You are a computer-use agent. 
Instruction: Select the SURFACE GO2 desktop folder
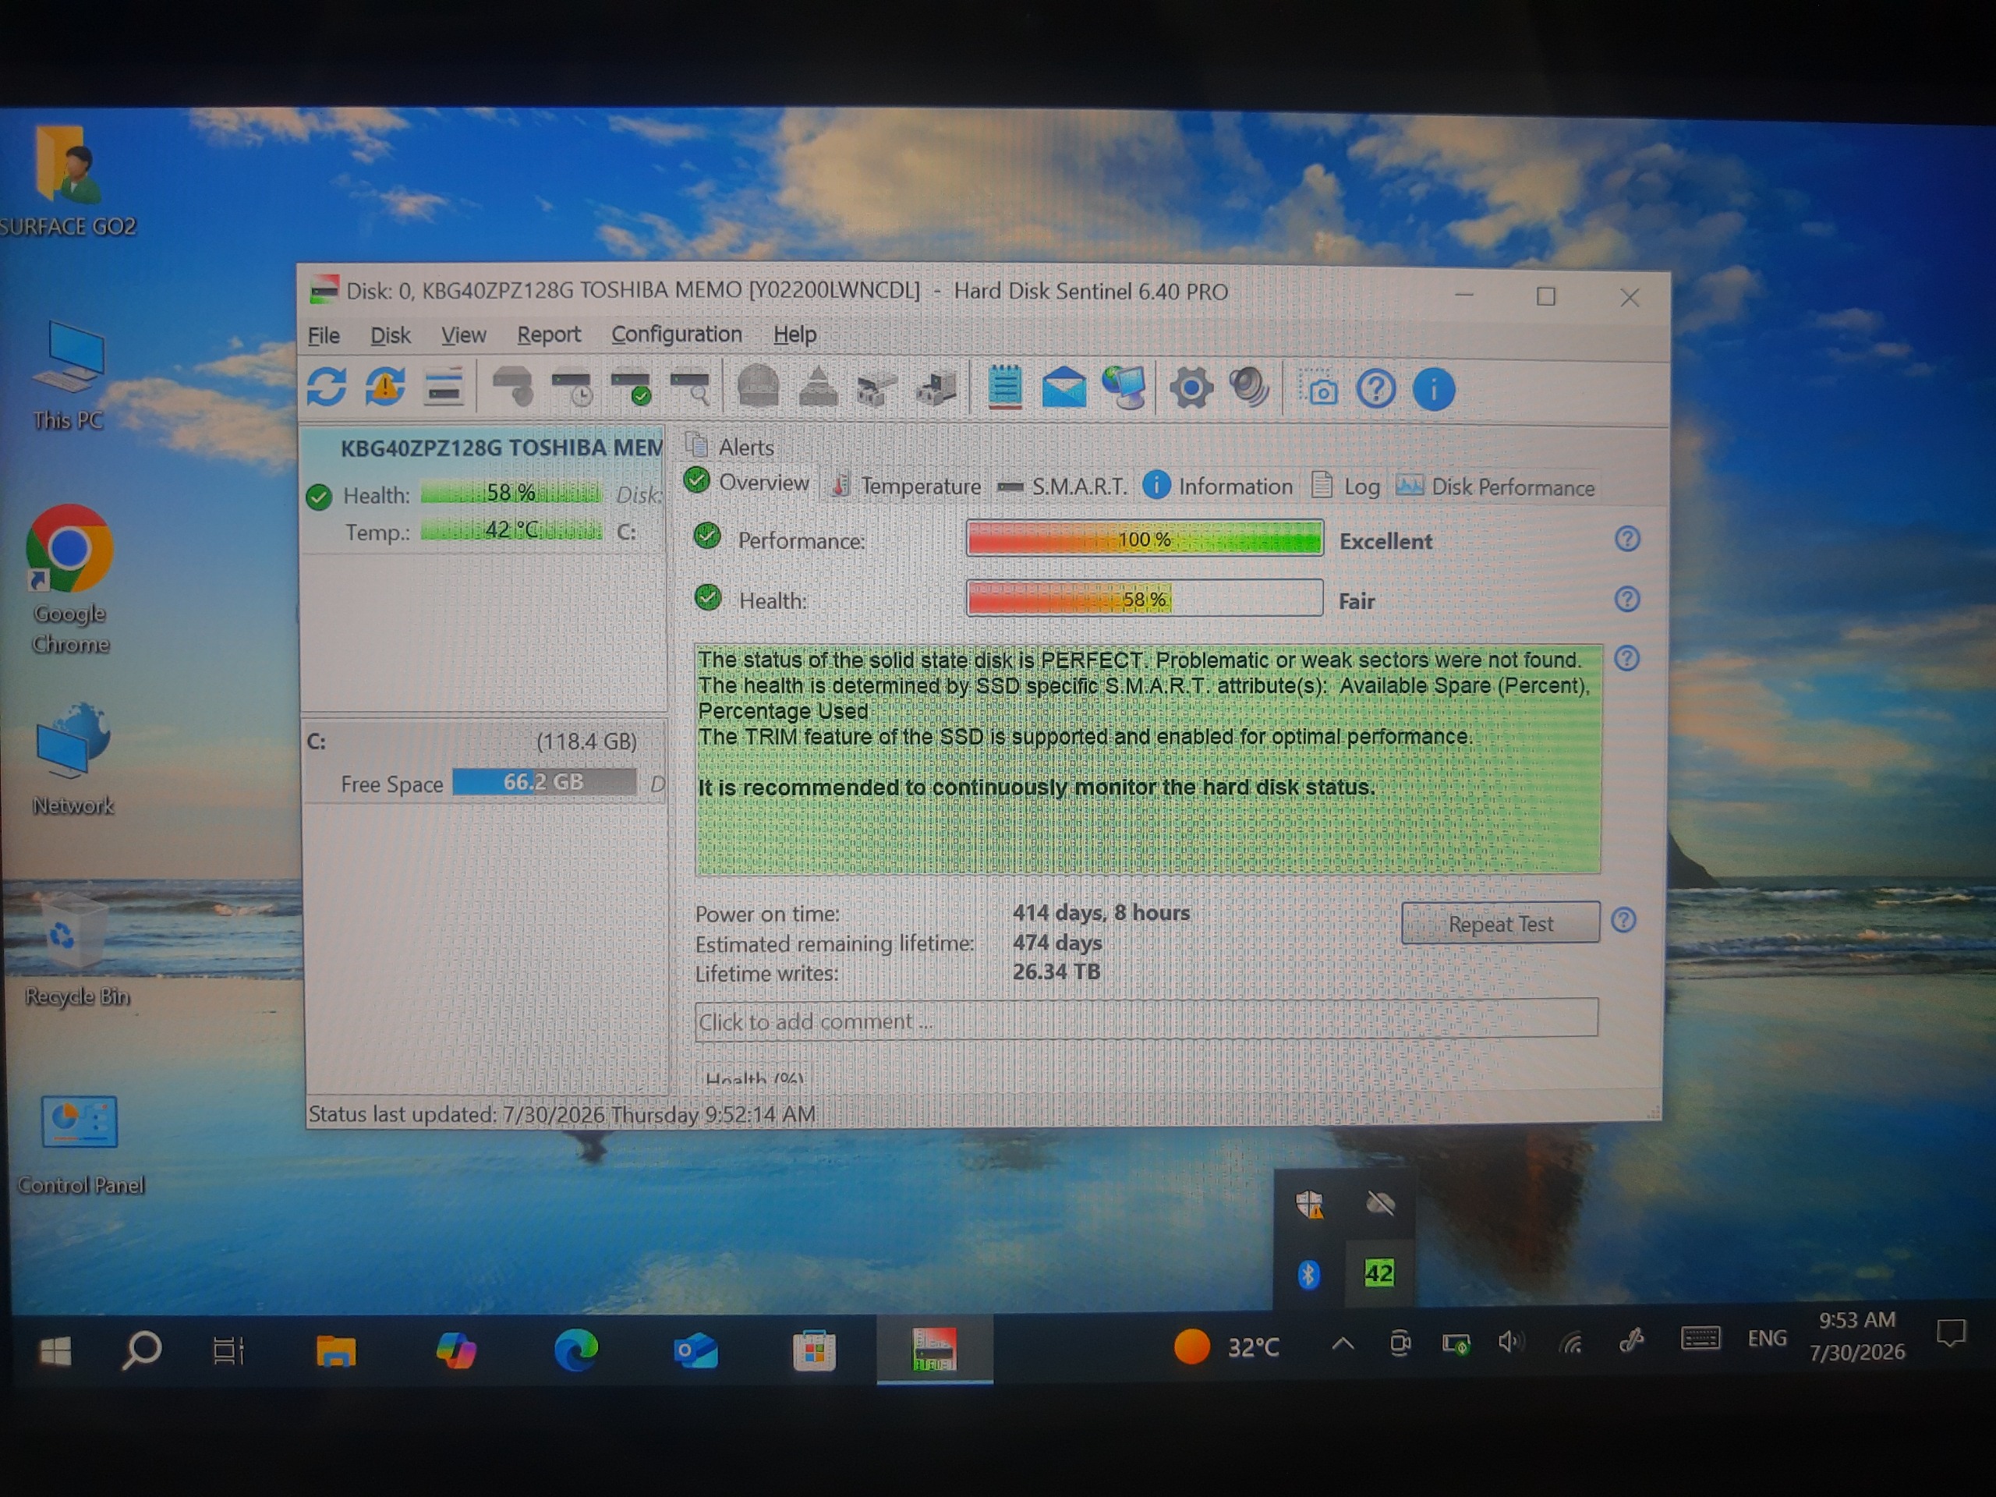pyautogui.click(x=69, y=180)
